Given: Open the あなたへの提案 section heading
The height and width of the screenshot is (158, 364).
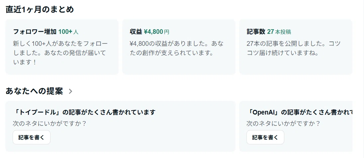Looking at the screenshot, I should click(x=34, y=91).
